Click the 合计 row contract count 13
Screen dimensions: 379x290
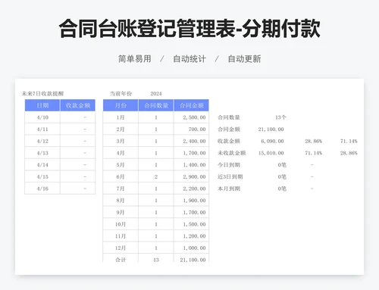pyautogui.click(x=156, y=260)
